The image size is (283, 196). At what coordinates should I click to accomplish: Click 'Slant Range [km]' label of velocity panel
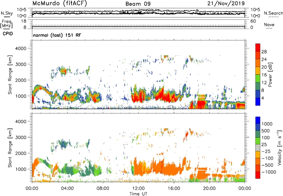tap(10, 148)
